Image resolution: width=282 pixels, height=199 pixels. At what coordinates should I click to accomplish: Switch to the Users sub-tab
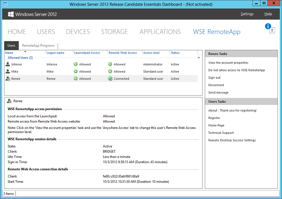[11, 46]
